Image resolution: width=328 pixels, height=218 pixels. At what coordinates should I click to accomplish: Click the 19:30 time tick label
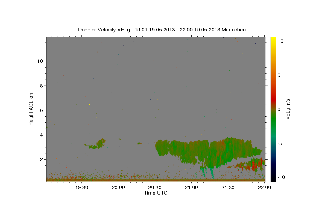tap(82, 187)
